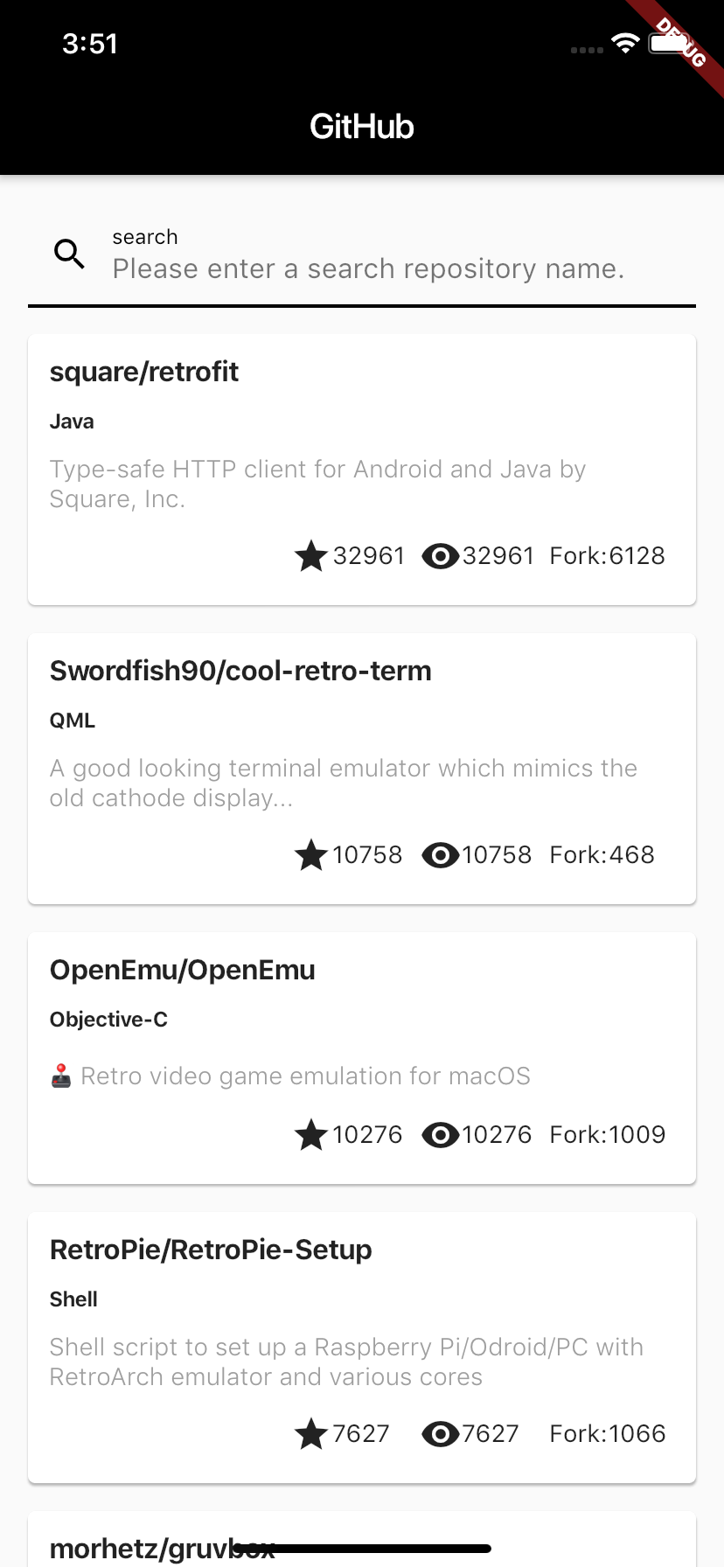
Task: Click the magnifying glass search icon
Action: (x=68, y=254)
